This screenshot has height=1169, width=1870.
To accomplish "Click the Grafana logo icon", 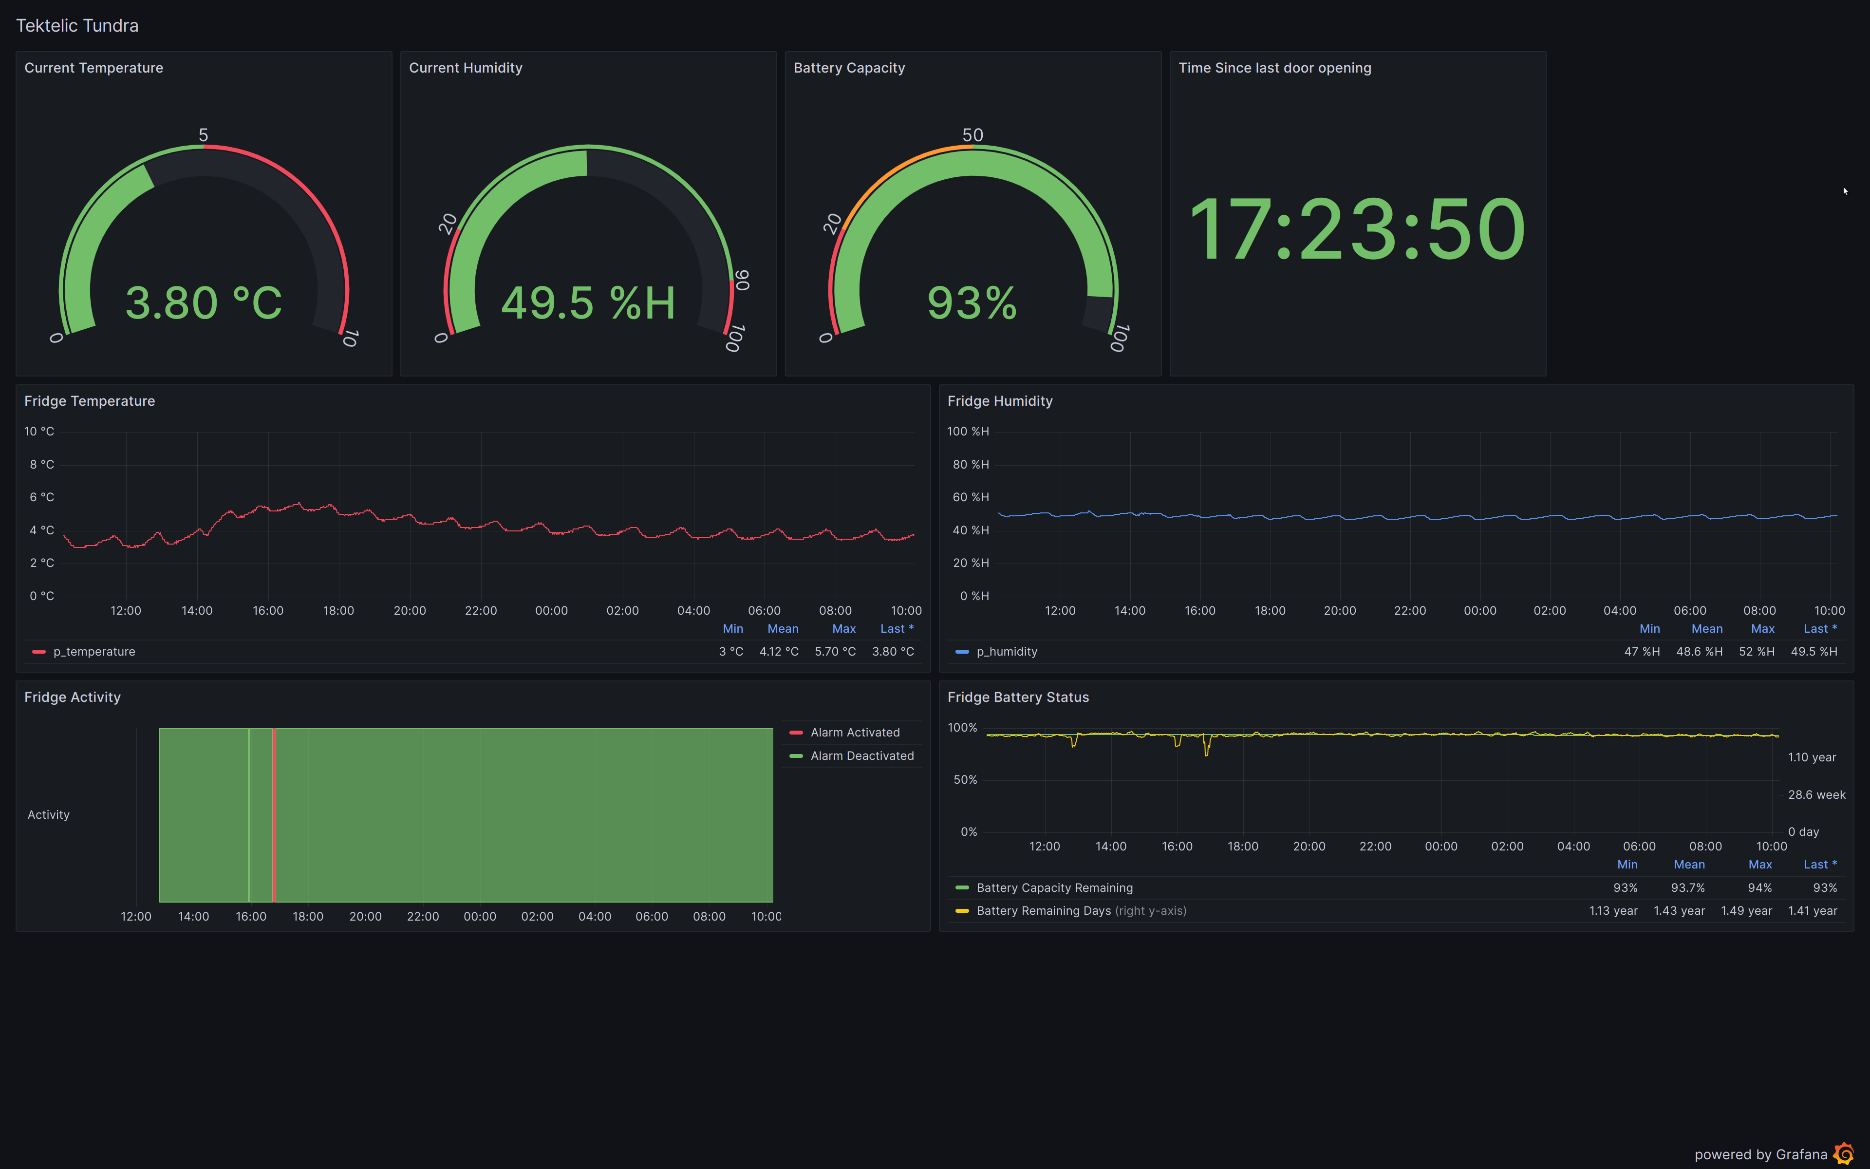I will pos(1844,1153).
